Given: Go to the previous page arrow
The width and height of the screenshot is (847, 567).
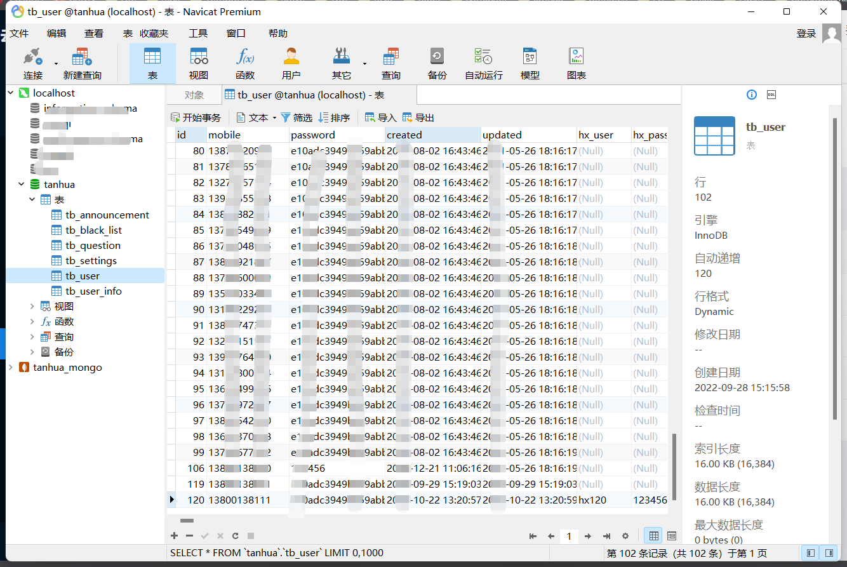Looking at the screenshot, I should (x=551, y=537).
